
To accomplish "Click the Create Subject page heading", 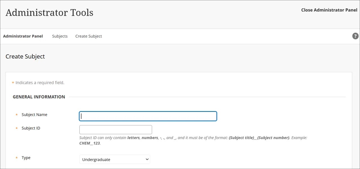I will tap(25, 57).
